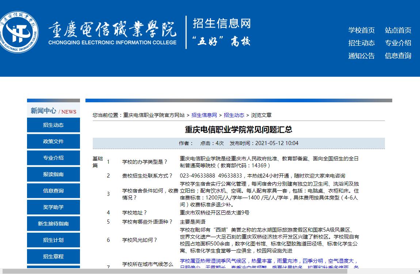420x274 pixels.
Task: Open 奖学助学 in the left sidebar
Action: click(53, 207)
